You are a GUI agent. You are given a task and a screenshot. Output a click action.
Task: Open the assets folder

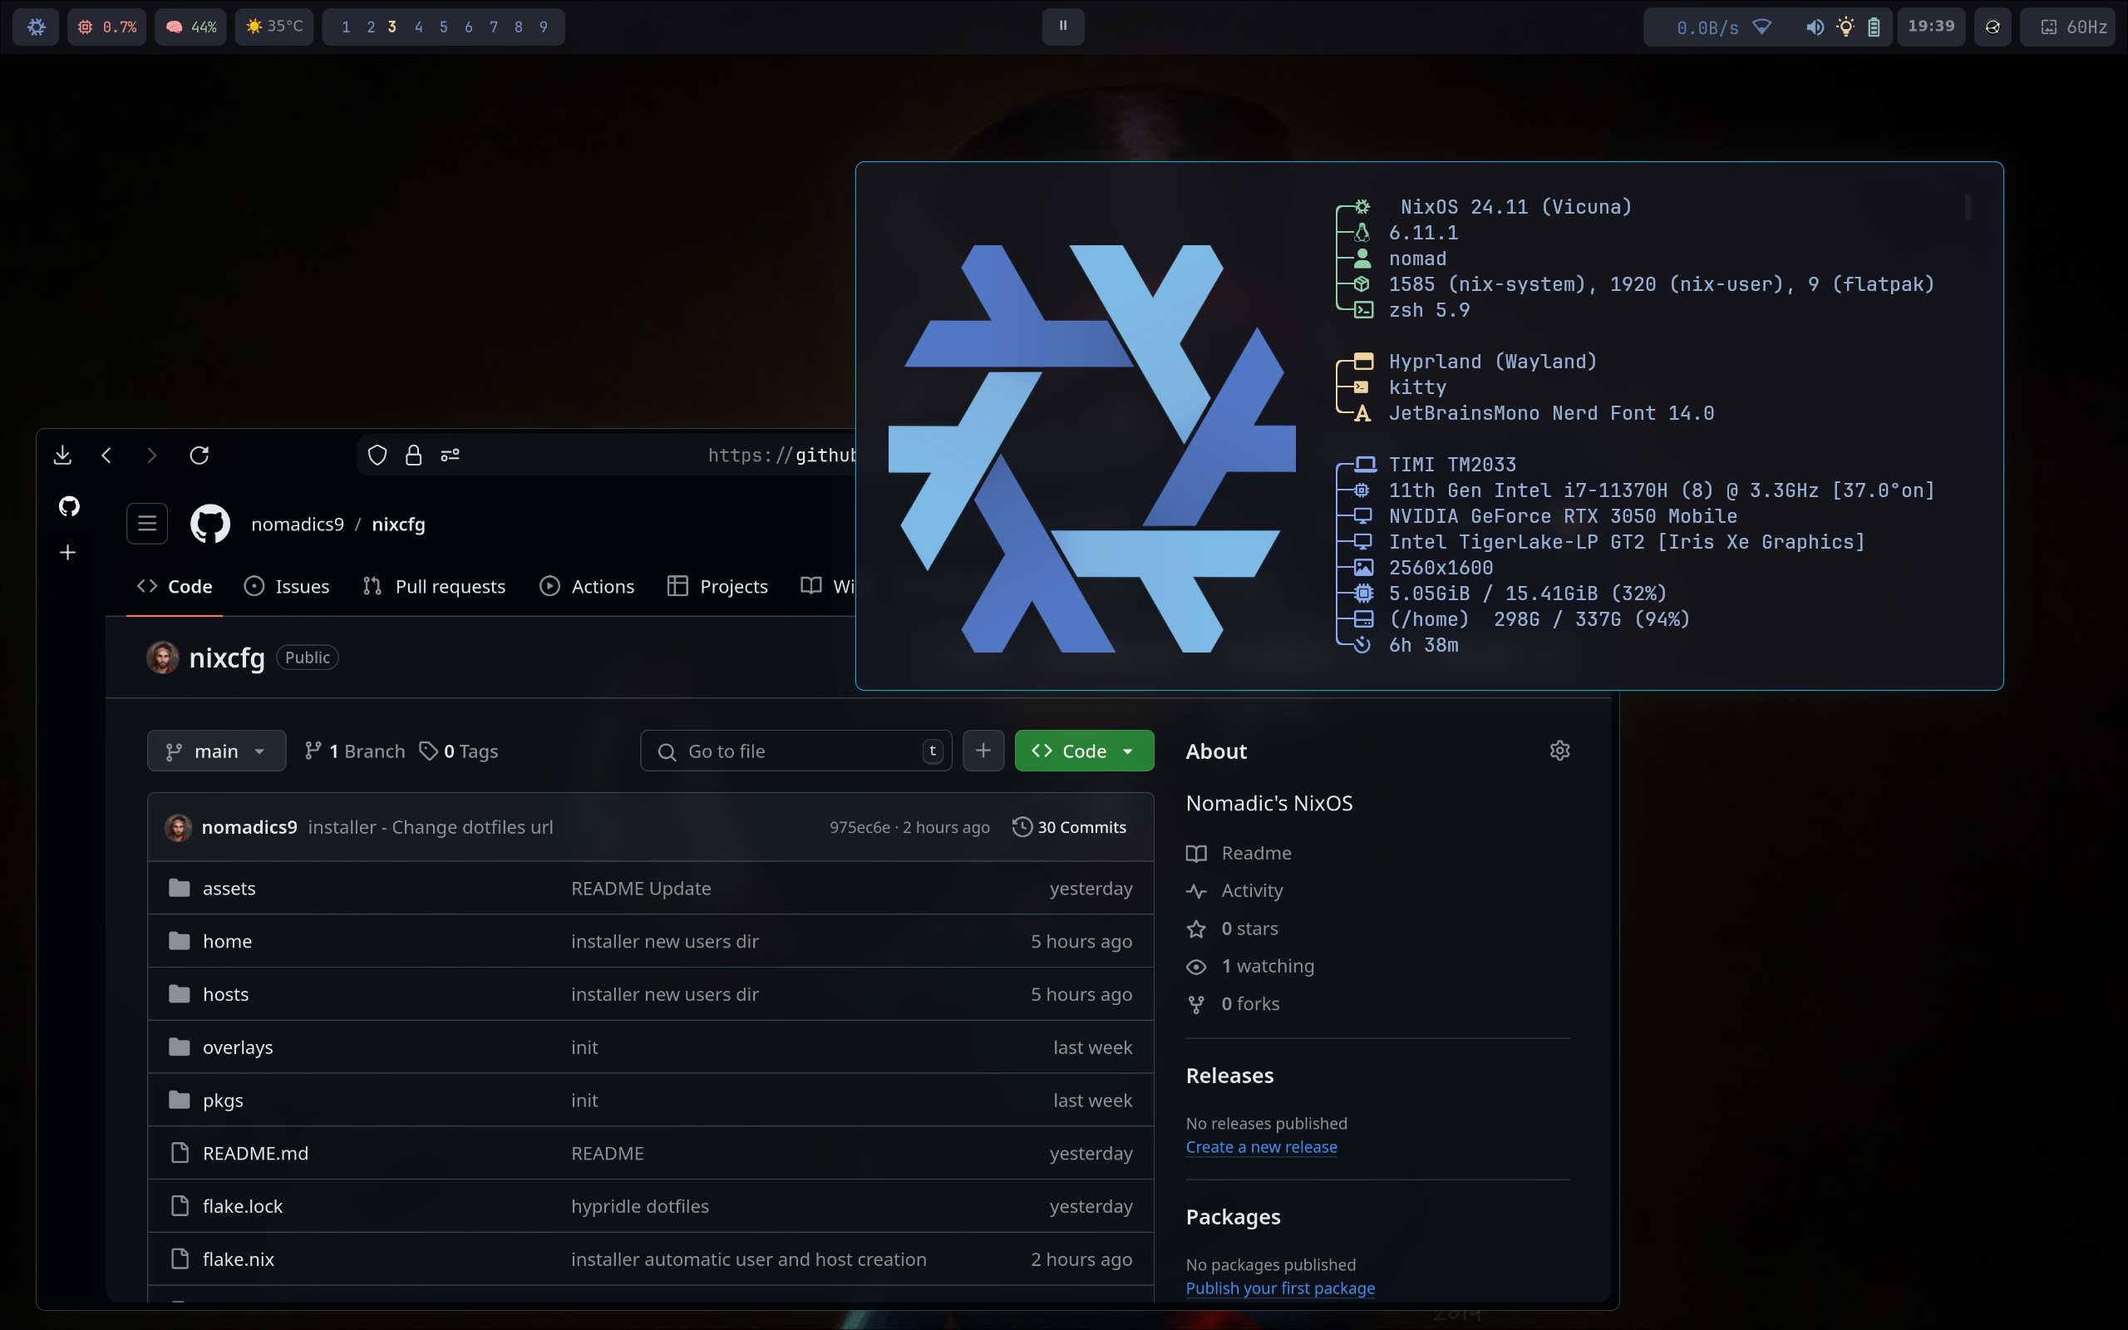(x=229, y=889)
